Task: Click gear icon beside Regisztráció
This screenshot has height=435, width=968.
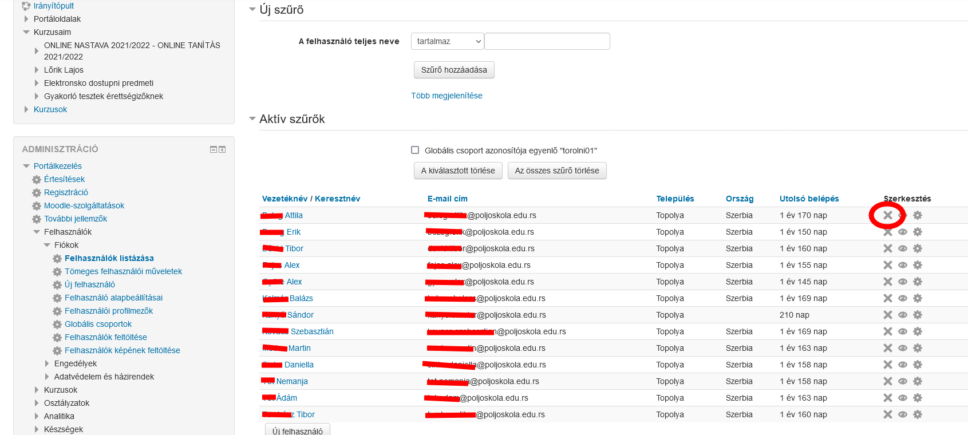Action: [37, 193]
